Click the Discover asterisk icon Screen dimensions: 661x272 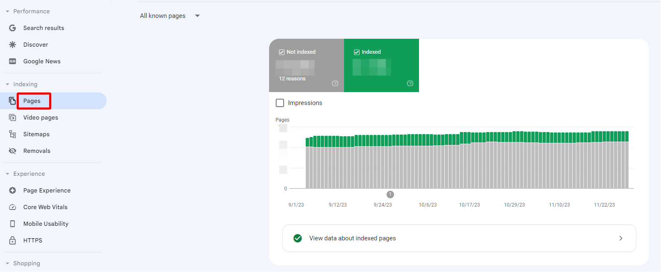point(12,45)
